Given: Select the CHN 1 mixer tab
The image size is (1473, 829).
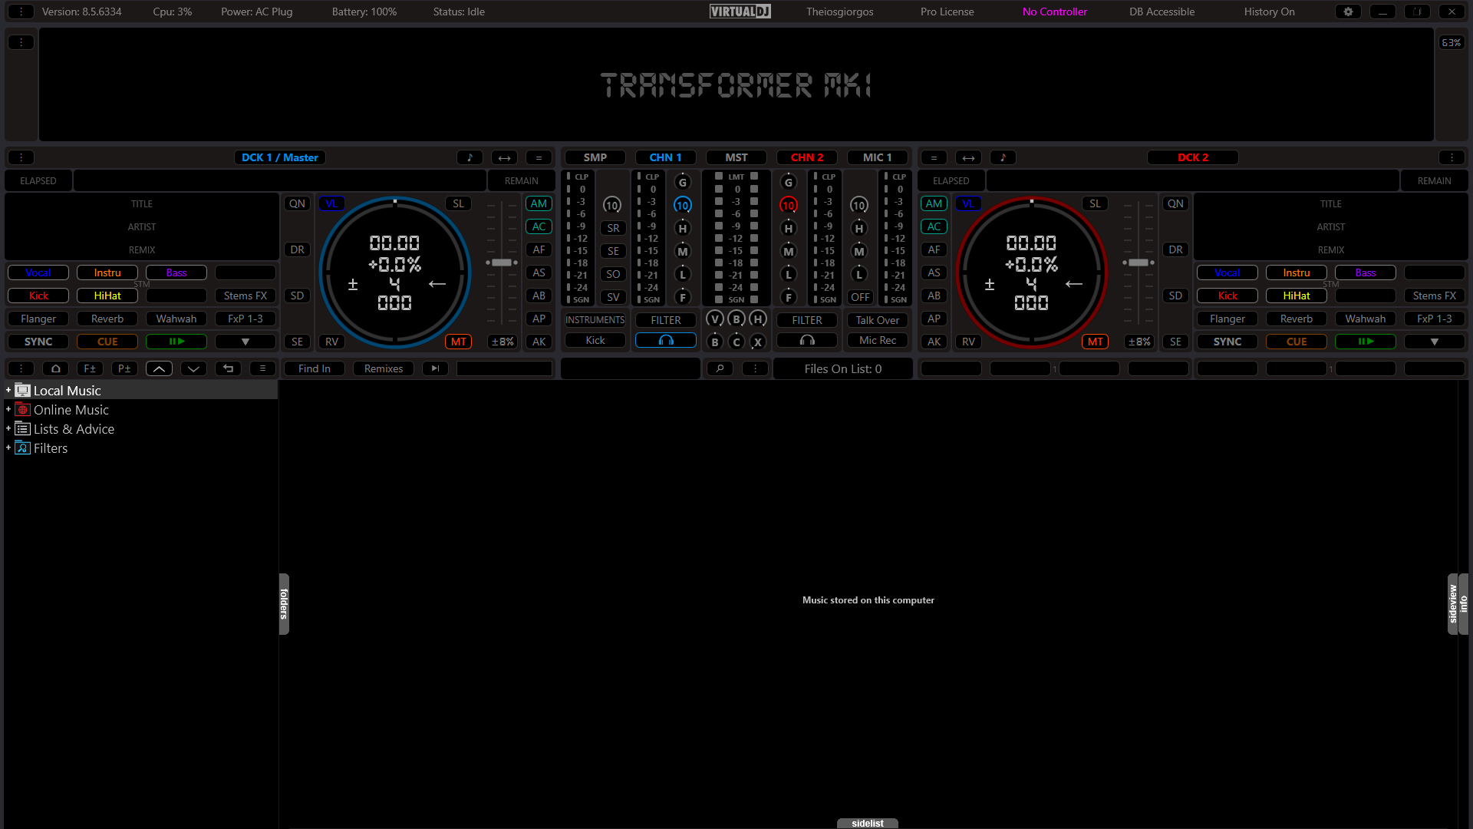Looking at the screenshot, I should (666, 157).
